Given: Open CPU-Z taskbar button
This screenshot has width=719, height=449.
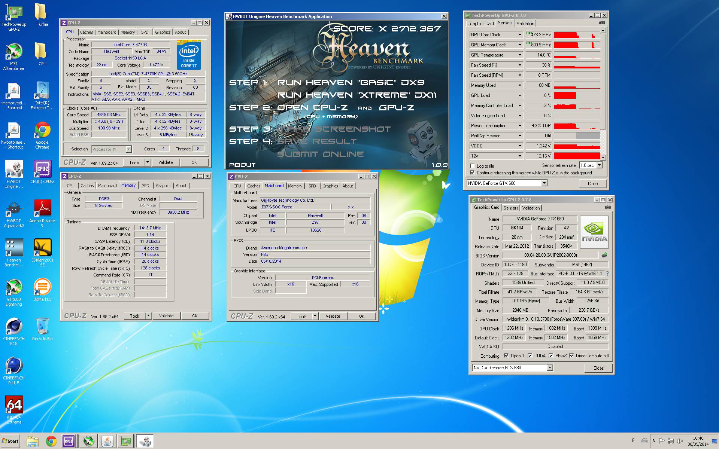Looking at the screenshot, I should (69, 442).
